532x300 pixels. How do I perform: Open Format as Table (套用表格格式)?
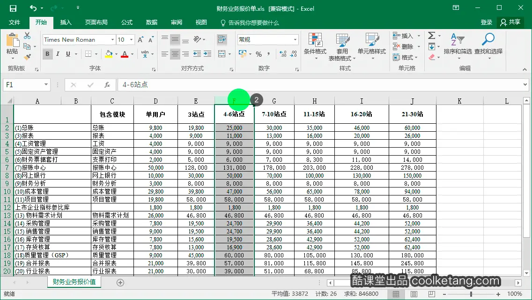pos(342,47)
